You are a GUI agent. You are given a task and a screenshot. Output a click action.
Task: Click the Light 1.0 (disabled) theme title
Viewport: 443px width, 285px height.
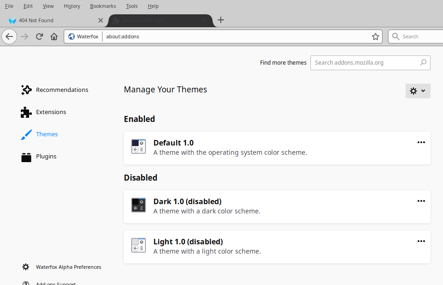click(x=188, y=242)
